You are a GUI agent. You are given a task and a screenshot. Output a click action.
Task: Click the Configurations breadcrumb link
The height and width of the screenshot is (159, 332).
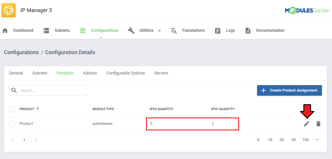21,52
